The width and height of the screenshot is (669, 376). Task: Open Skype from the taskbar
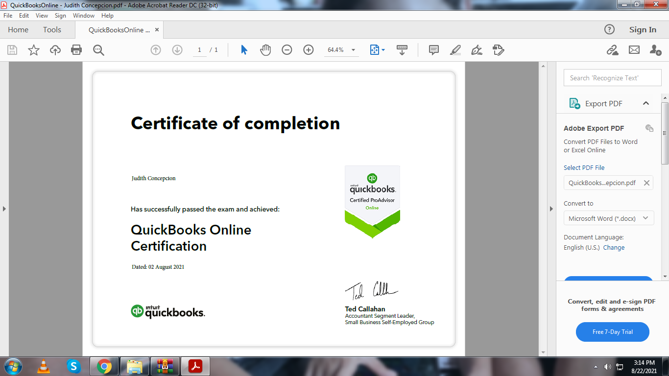(x=73, y=366)
